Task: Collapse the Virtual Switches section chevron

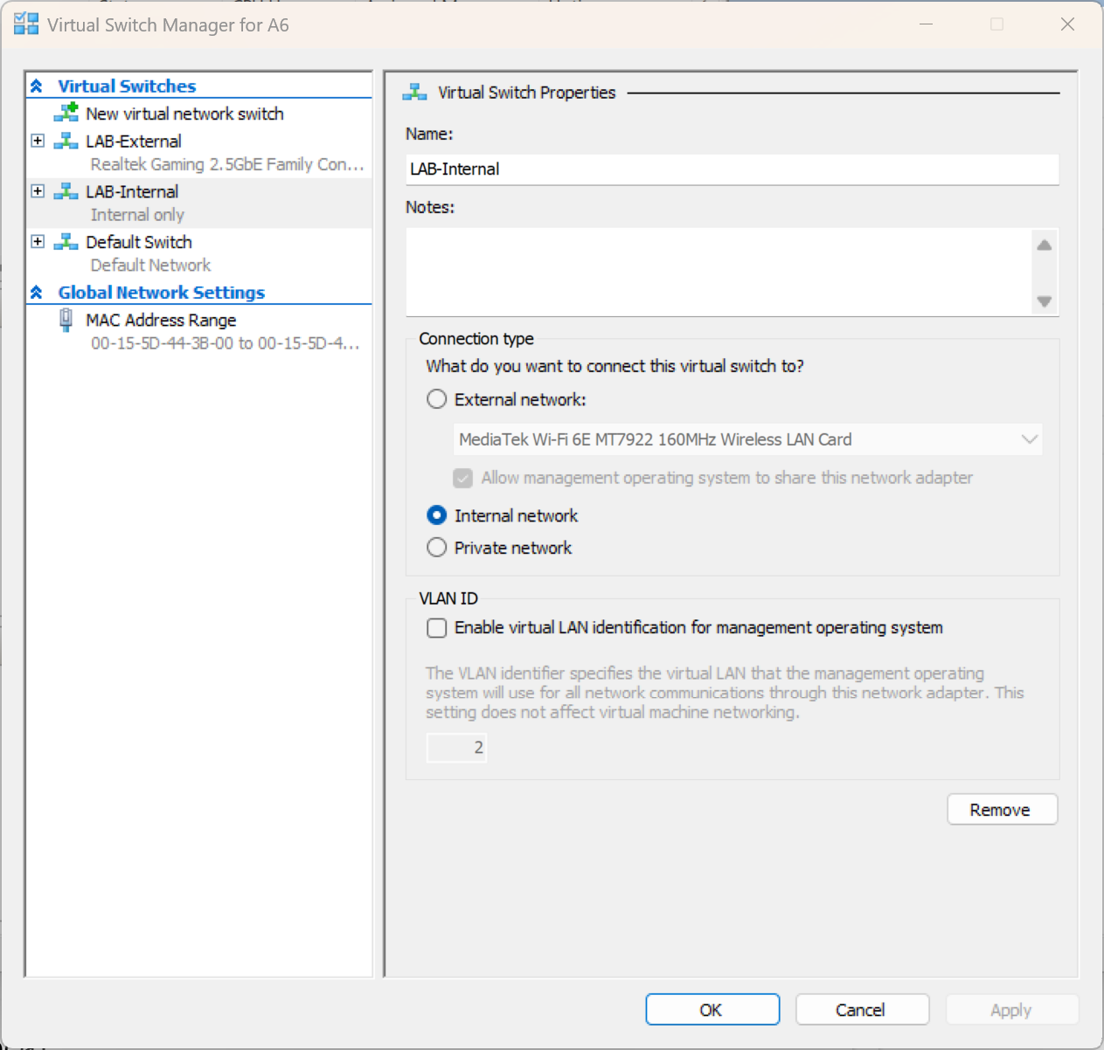Action: click(37, 86)
